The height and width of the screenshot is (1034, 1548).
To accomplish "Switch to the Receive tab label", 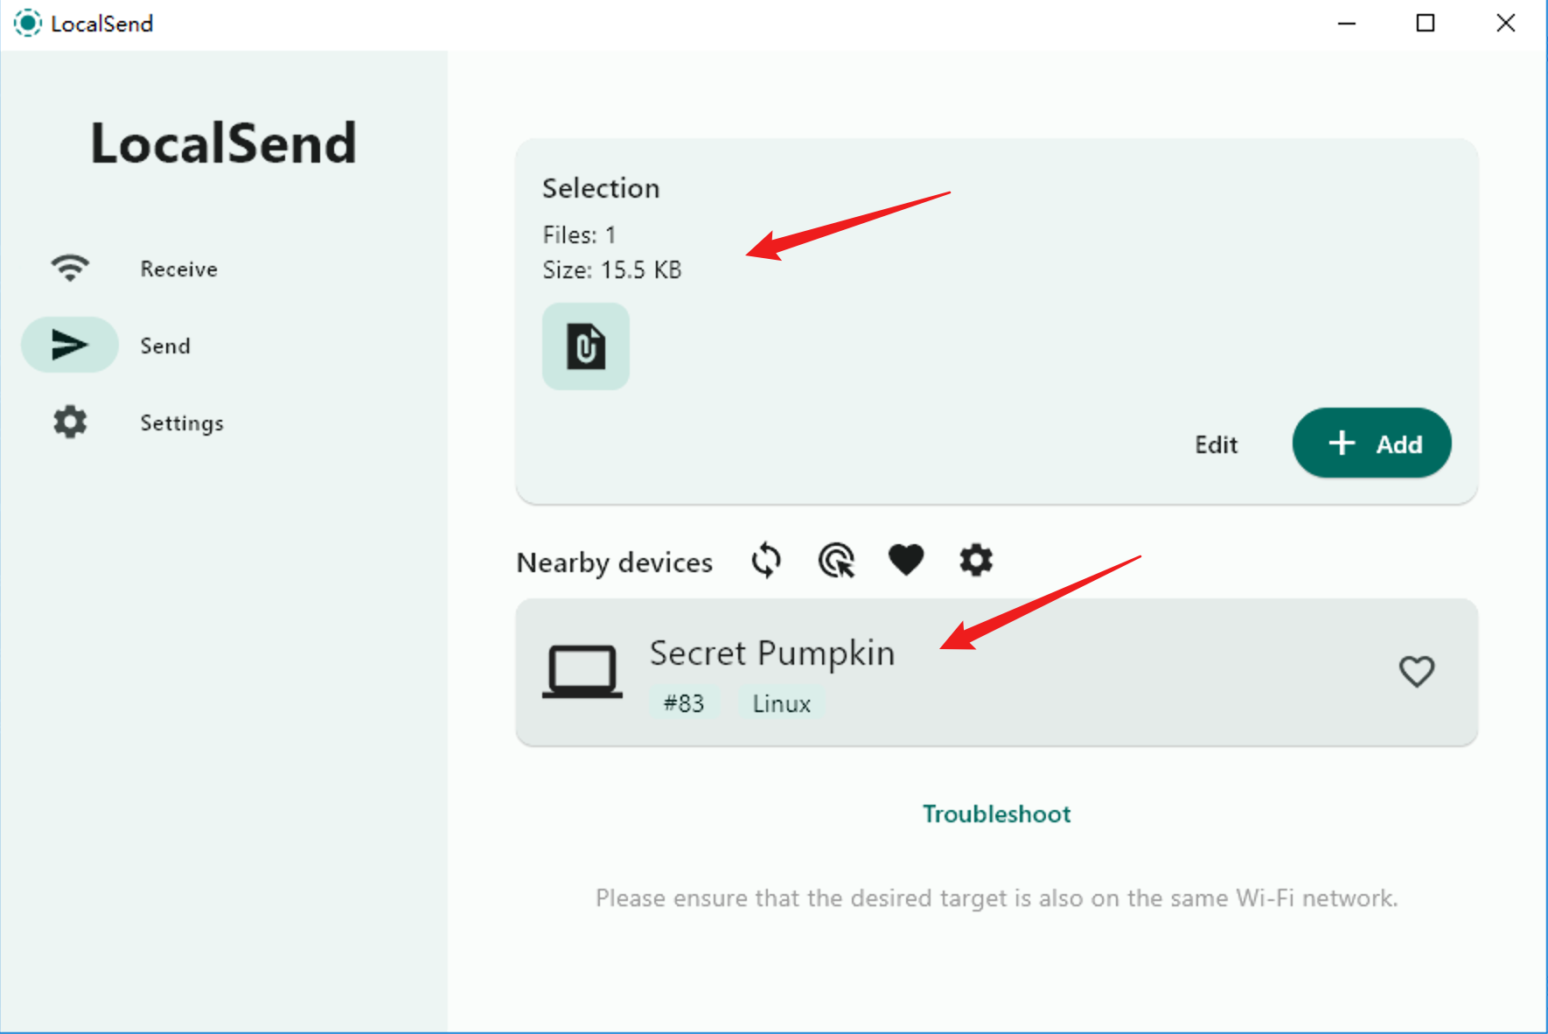I will tap(178, 269).
